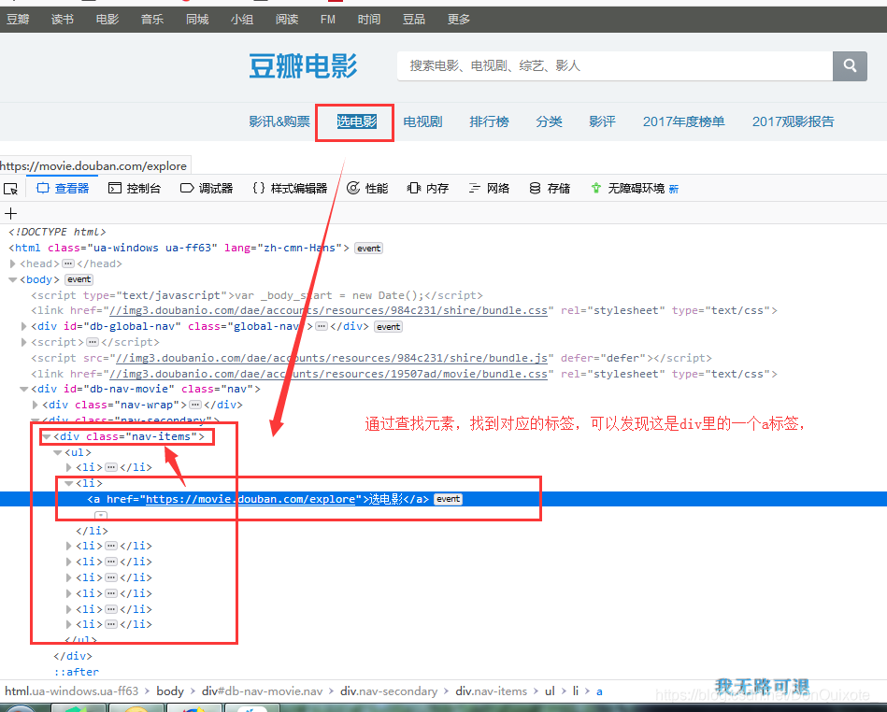Click event badge on 选电影 anchor row

[448, 499]
